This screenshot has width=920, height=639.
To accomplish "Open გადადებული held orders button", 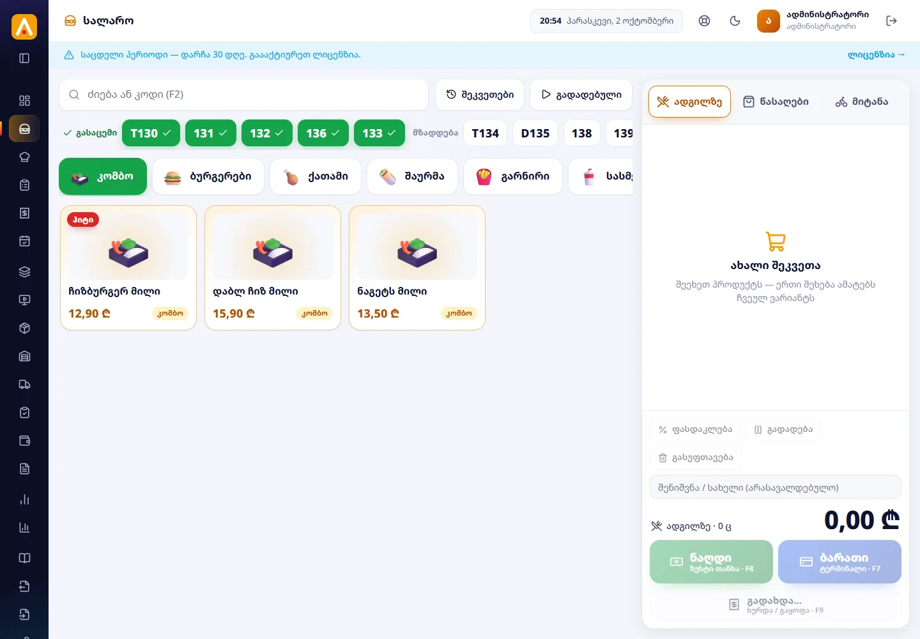I will pos(581,95).
